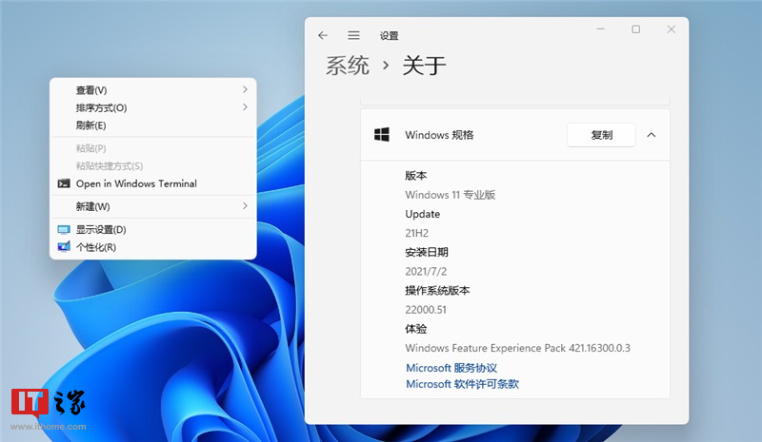Click the 个性化 icon in context menu

(x=64, y=247)
